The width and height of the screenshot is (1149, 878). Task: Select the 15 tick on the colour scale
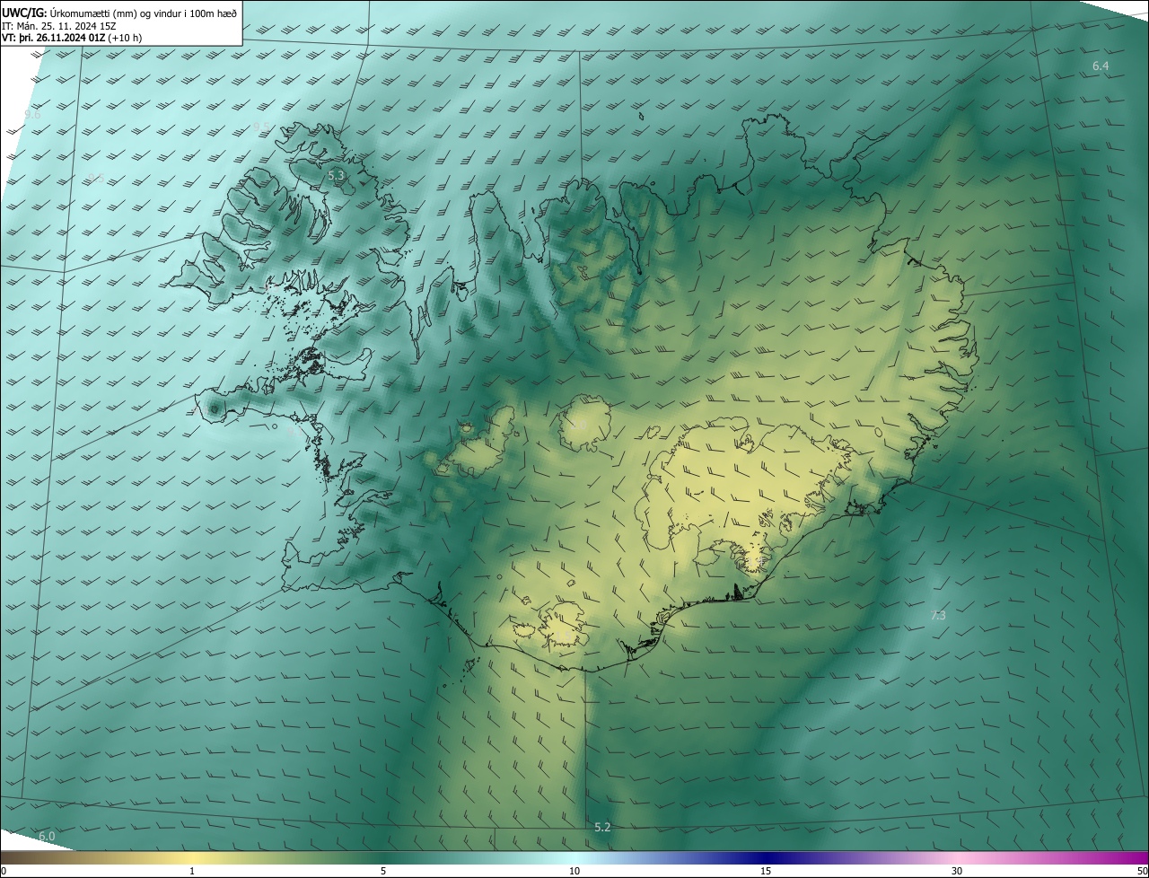(766, 871)
